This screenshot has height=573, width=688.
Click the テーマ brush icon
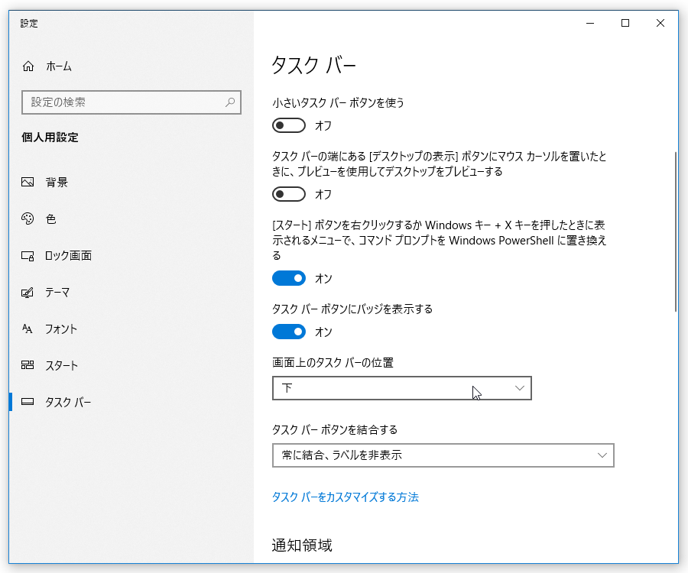click(x=28, y=293)
